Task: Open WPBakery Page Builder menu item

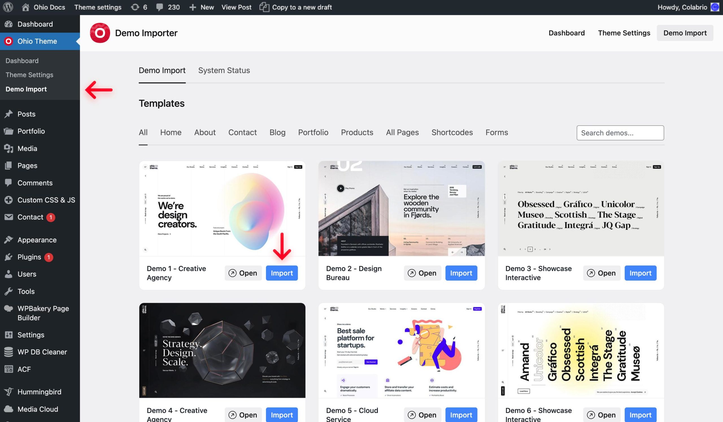Action: [x=43, y=313]
